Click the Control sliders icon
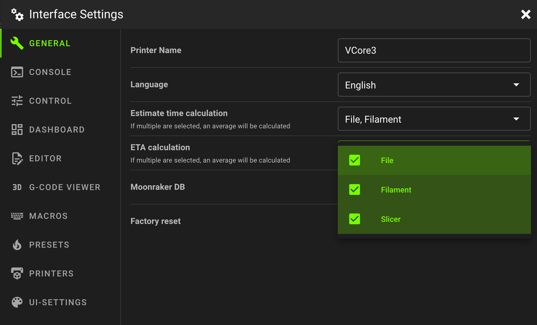Image resolution: width=537 pixels, height=325 pixels. 17,101
